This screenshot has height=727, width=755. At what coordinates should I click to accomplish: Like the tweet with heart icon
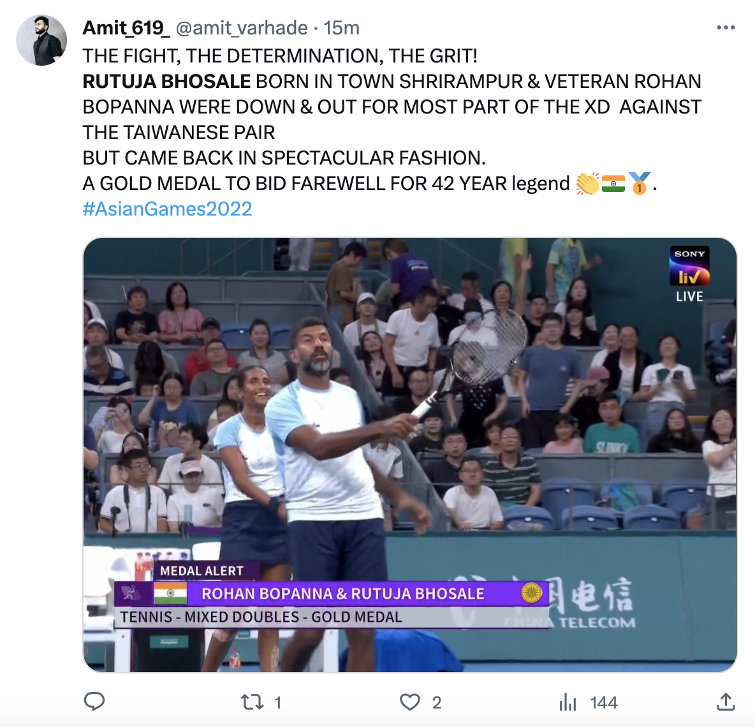(x=410, y=702)
